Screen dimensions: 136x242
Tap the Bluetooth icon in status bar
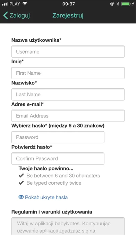118,4
